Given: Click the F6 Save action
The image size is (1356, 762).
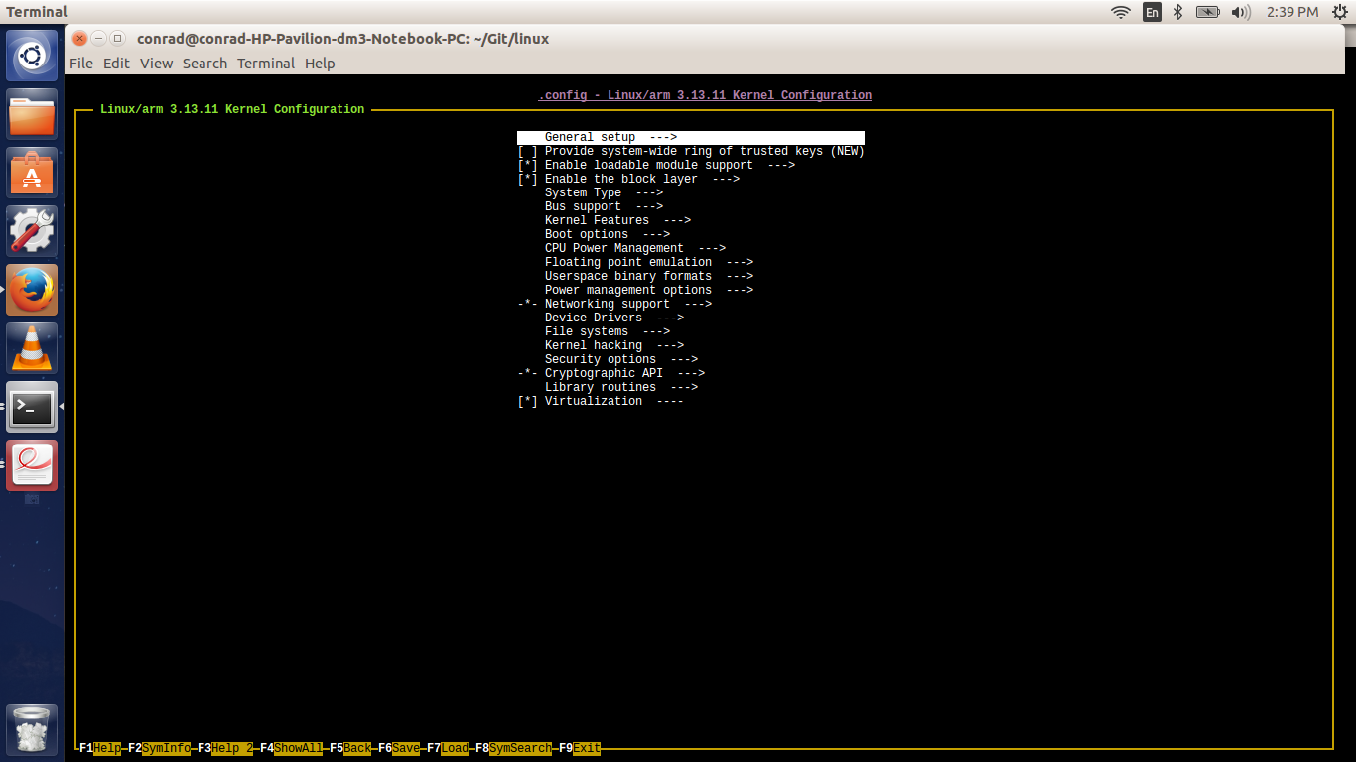Looking at the screenshot, I should (404, 748).
